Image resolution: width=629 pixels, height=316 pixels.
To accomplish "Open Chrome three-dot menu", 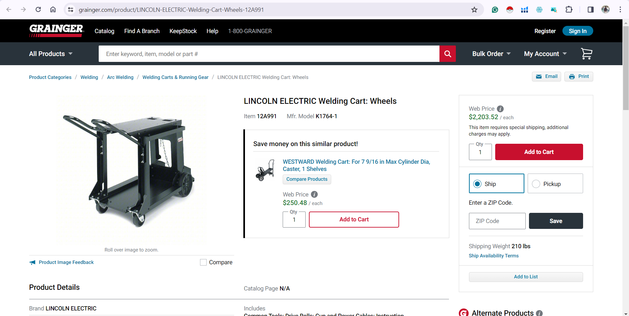I will (x=620, y=9).
